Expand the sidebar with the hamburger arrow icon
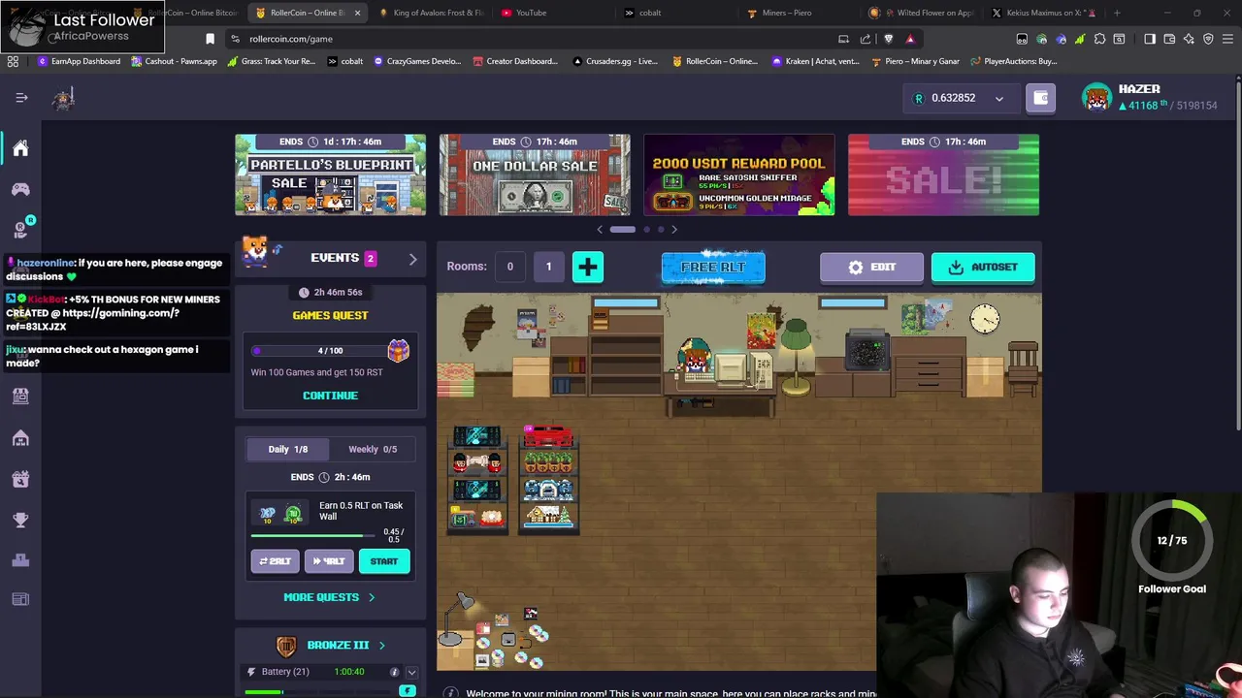Viewport: 1242px width, 698px height. tap(21, 98)
